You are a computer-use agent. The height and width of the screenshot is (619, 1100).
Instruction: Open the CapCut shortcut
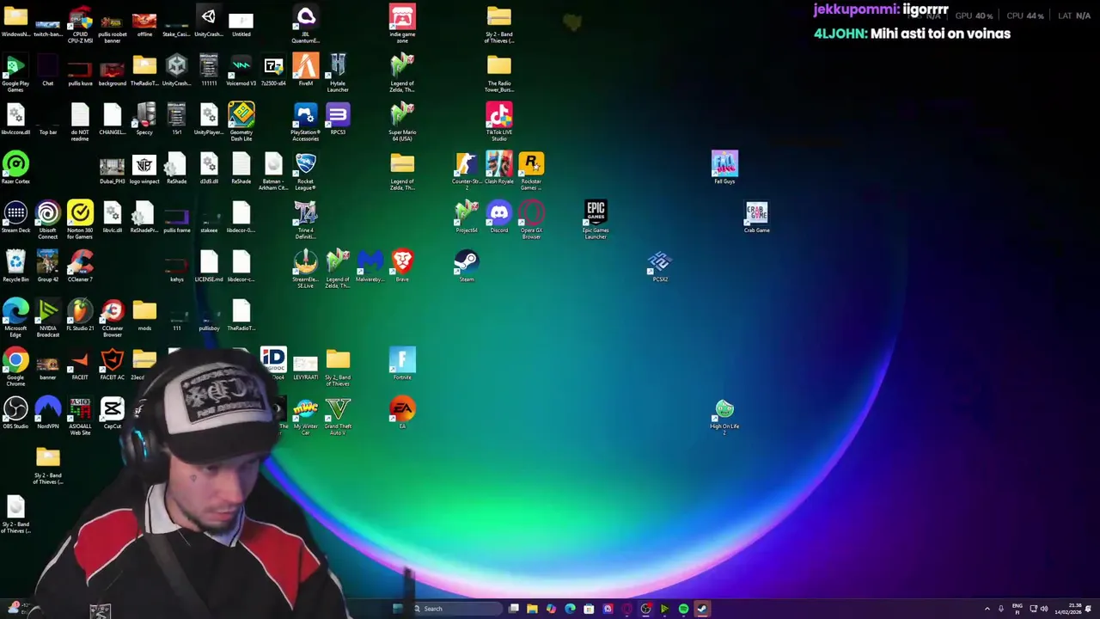coord(113,413)
